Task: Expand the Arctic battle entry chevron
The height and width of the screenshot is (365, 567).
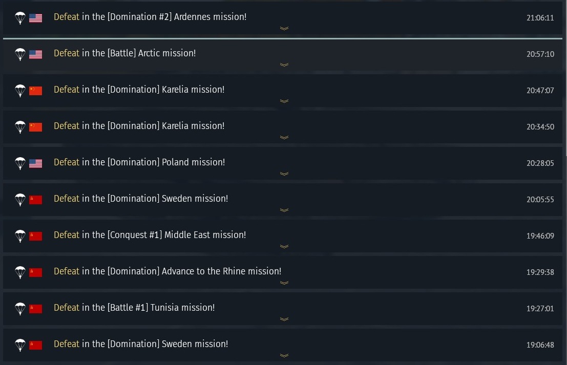Action: pos(284,65)
